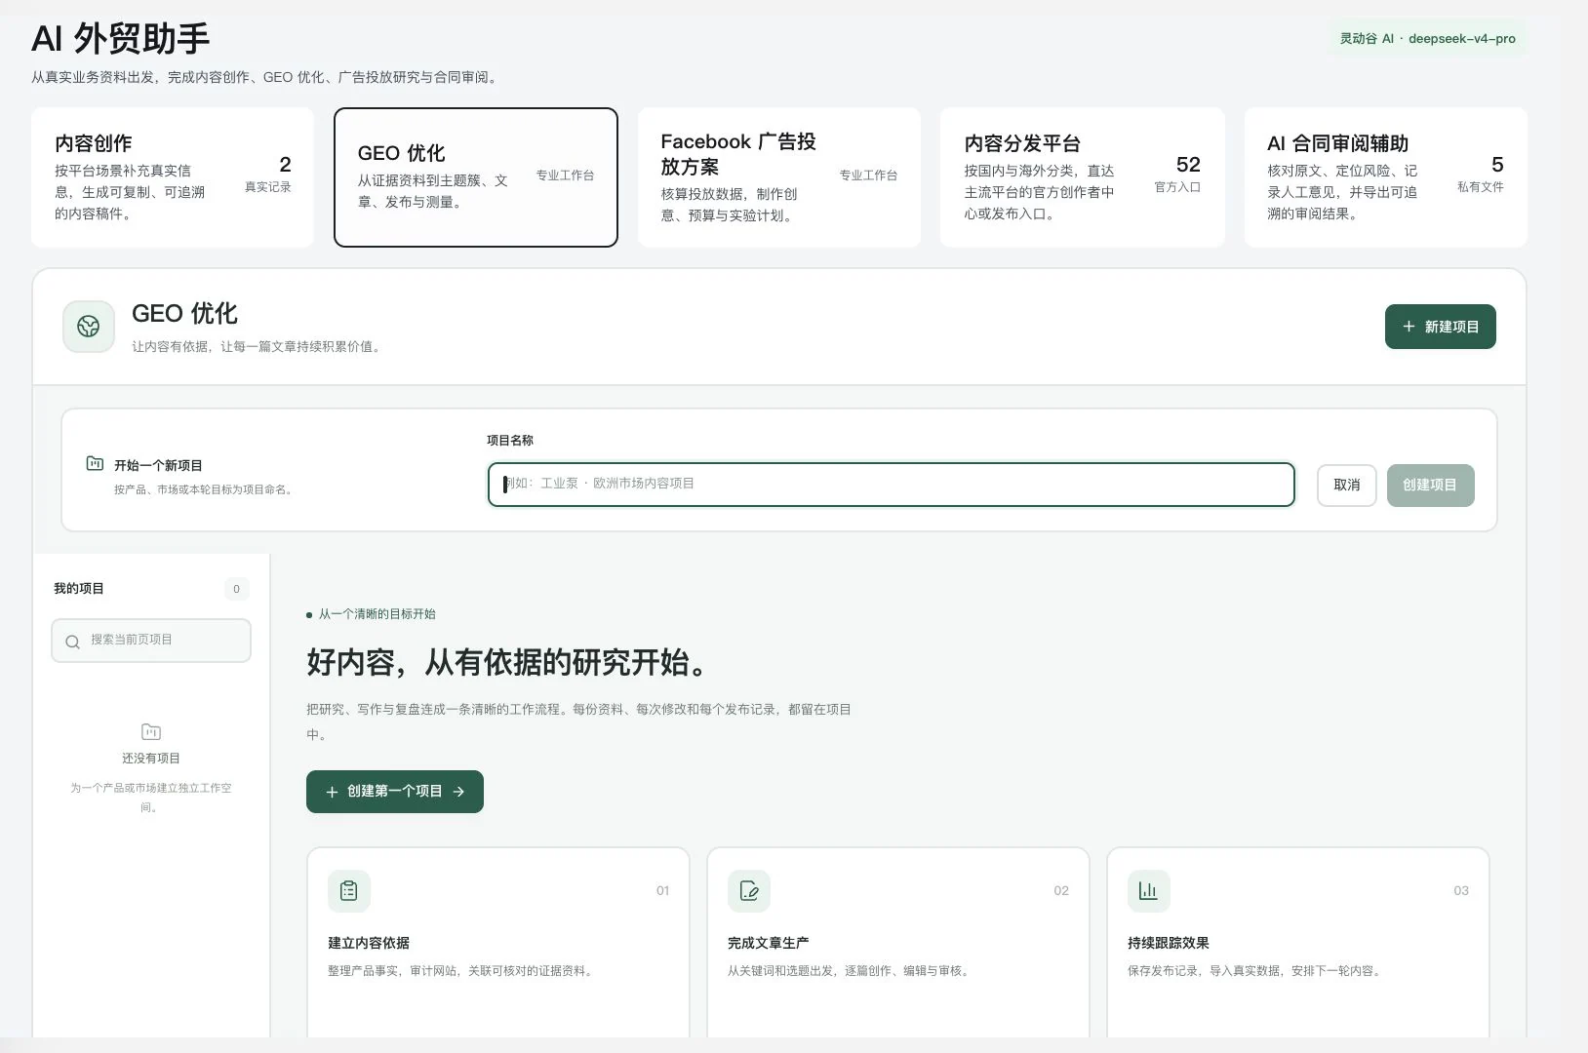Click the 5 私有文件 count
1588x1053 pixels.
click(x=1481, y=174)
